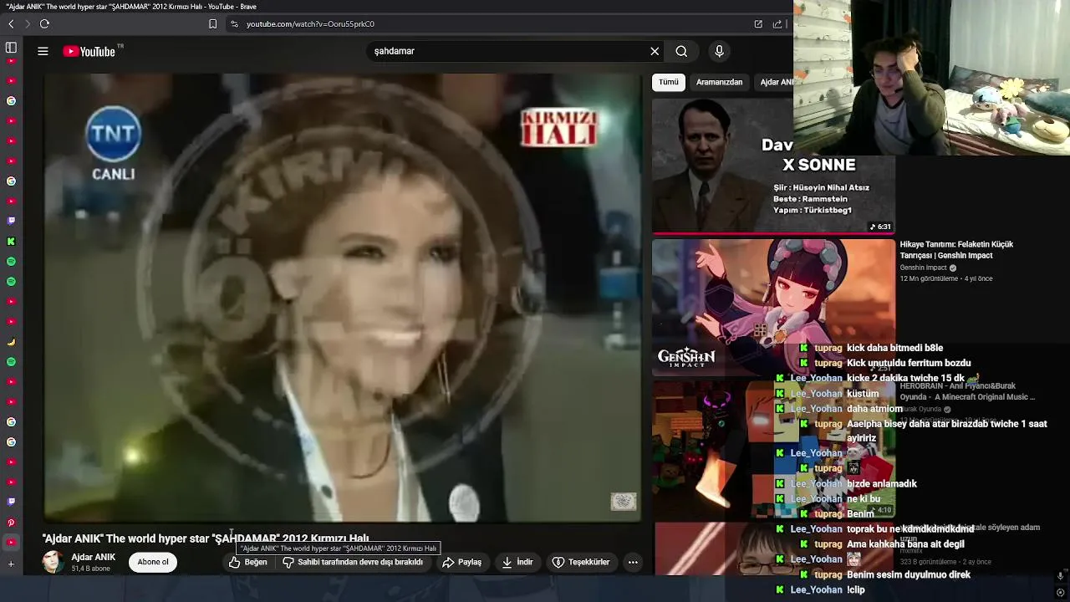
Task: Click the 12 Mn görüntüleme view count text
Action: (929, 278)
